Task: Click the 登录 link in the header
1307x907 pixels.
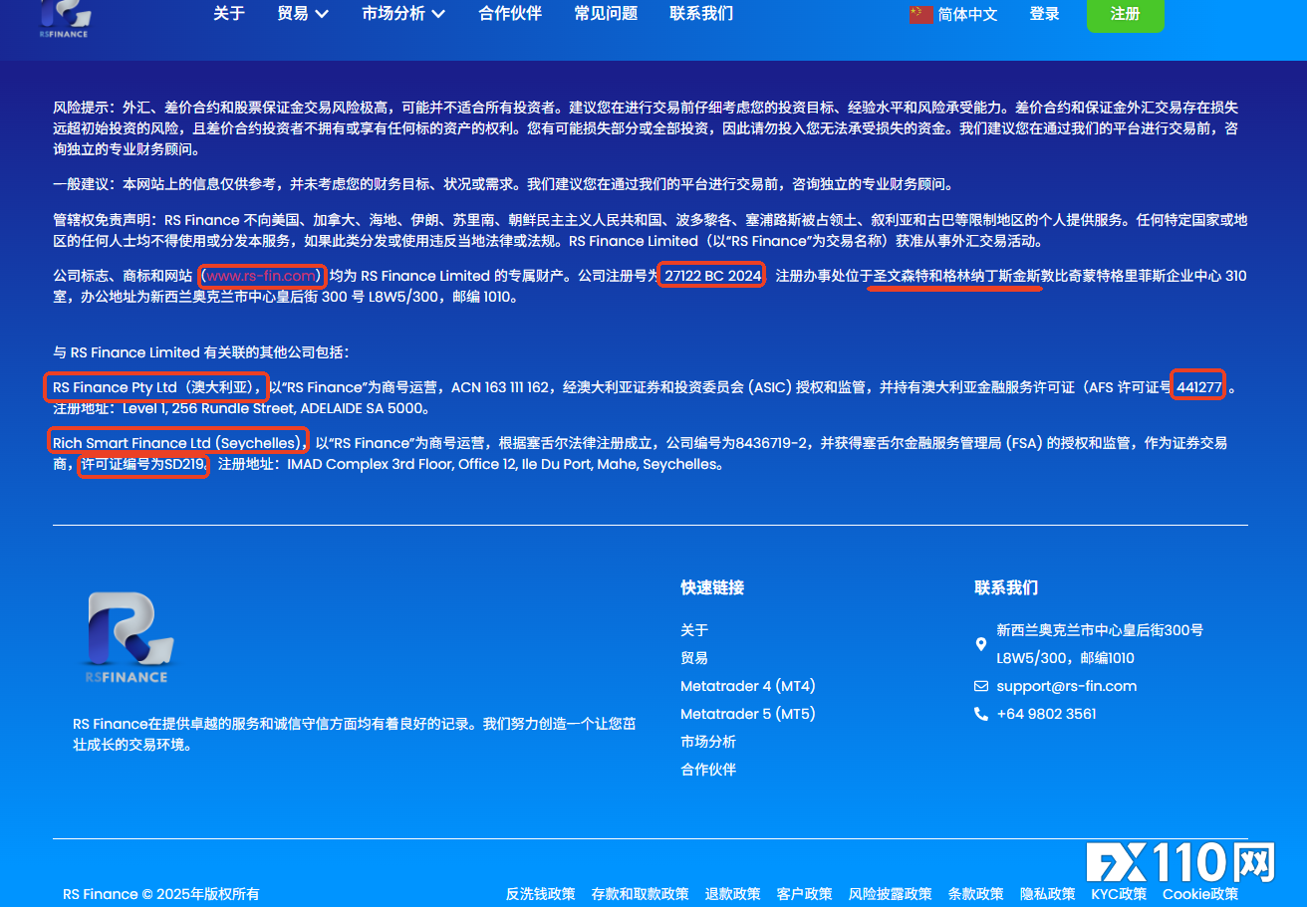Action: click(x=1044, y=14)
